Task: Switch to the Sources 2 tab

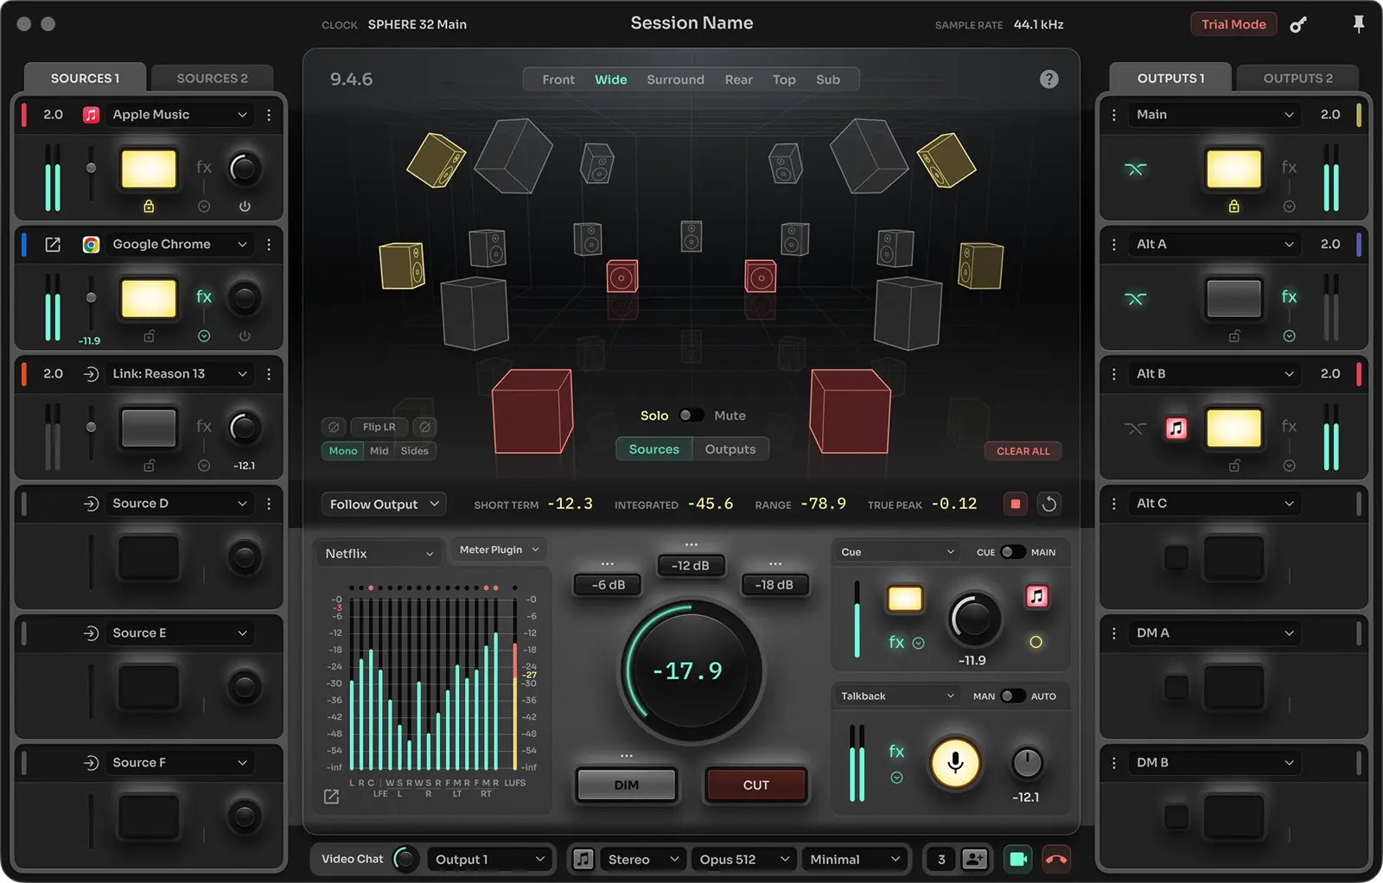Action: (212, 78)
